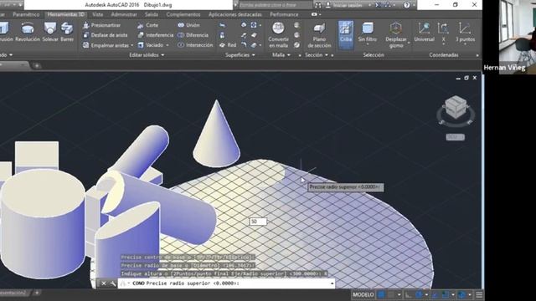Screen dimensions: 536x301
Task: Switch to the Paramétrico ribbon tab
Action: coord(26,14)
